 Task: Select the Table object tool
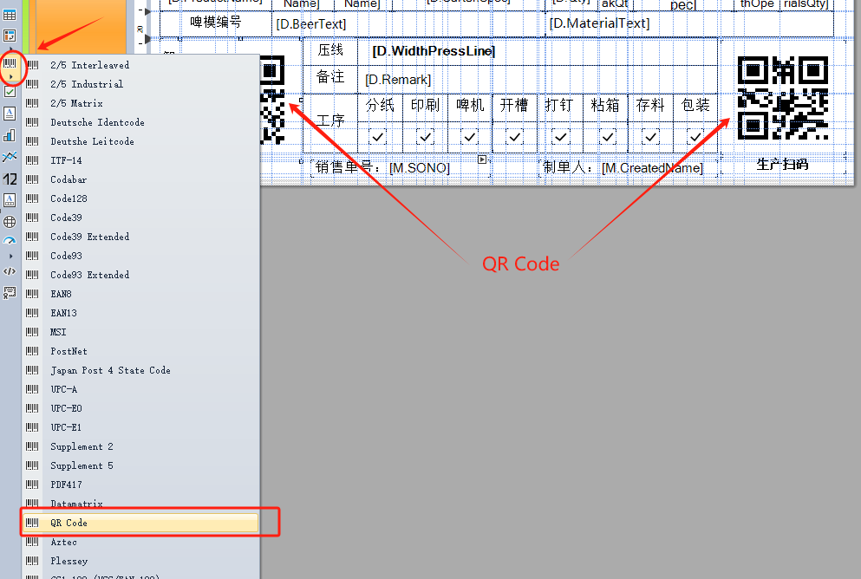10,15
